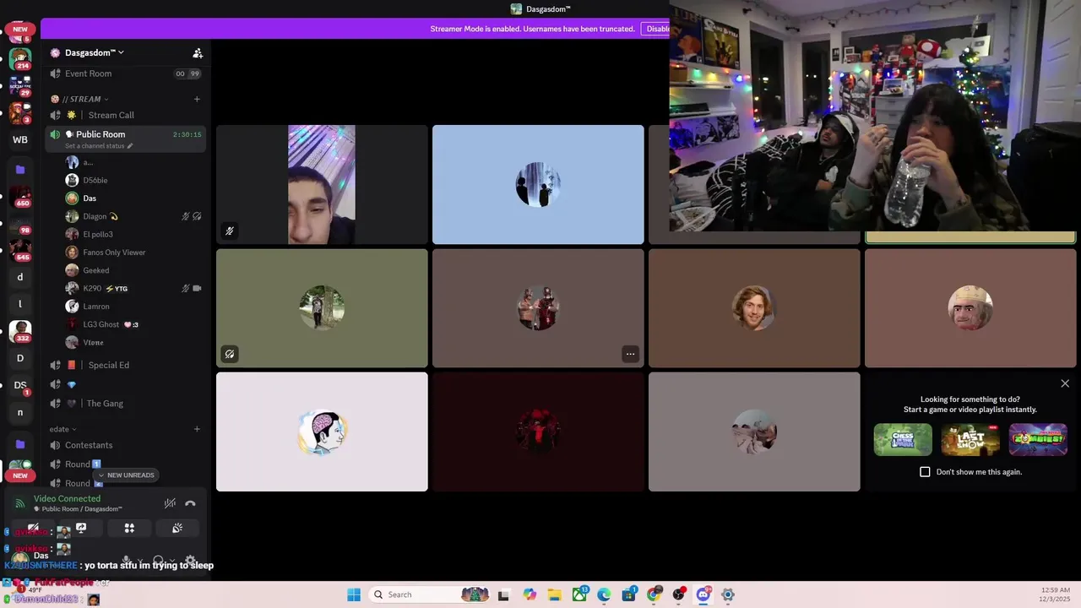The image size is (1081, 608).
Task: Open Google Chrome from the taskbar
Action: tap(654, 594)
